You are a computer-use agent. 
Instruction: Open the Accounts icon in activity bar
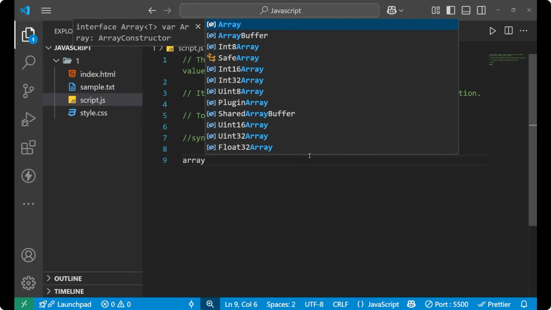pyautogui.click(x=28, y=255)
